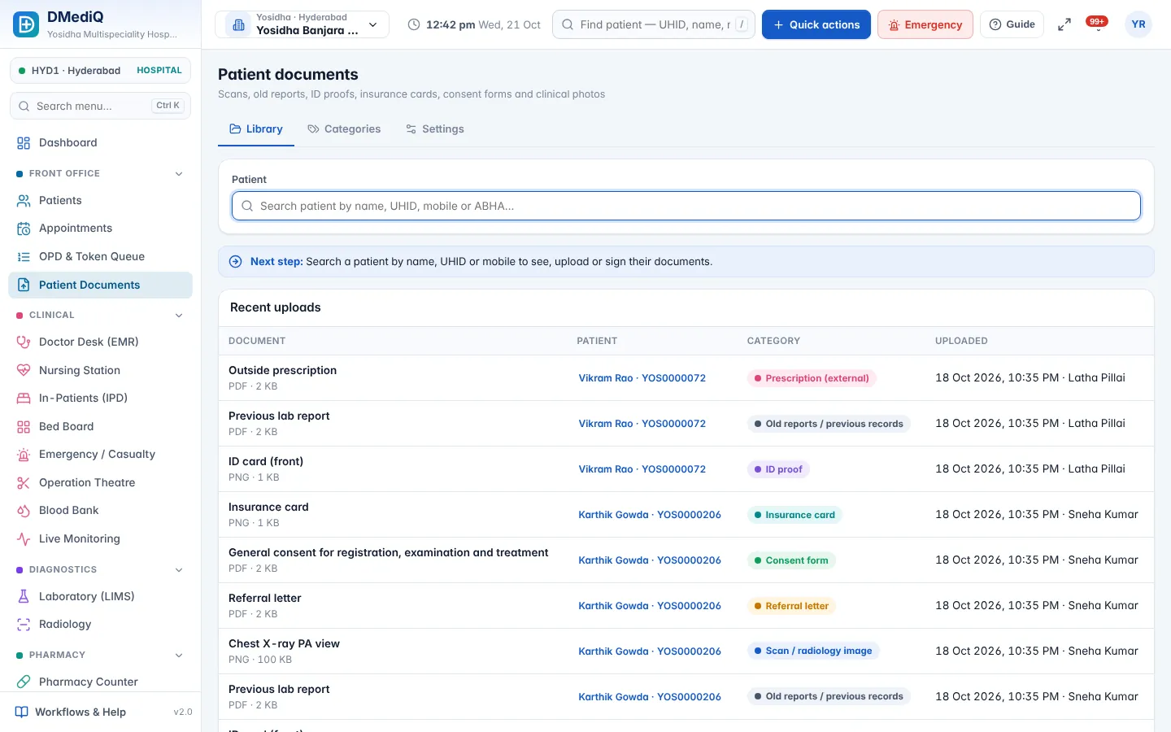Open Karthik Gowda link for Insurance card
Viewport: 1171px width, 732px height.
click(x=650, y=515)
